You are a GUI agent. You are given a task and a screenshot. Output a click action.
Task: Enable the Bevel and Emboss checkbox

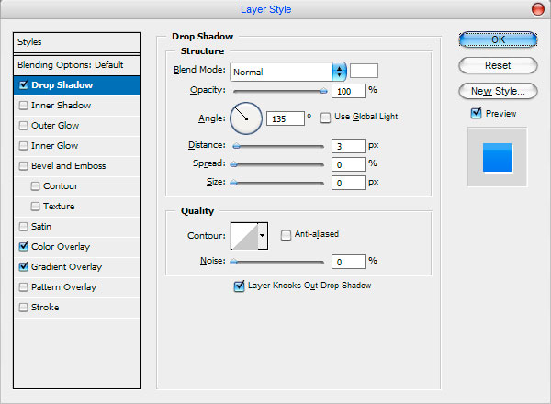point(23,166)
